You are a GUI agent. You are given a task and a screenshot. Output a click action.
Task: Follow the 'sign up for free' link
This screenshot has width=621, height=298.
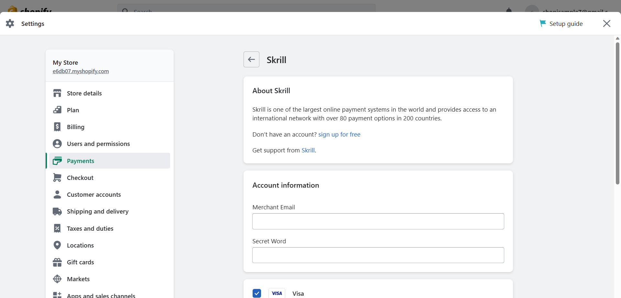[339, 134]
